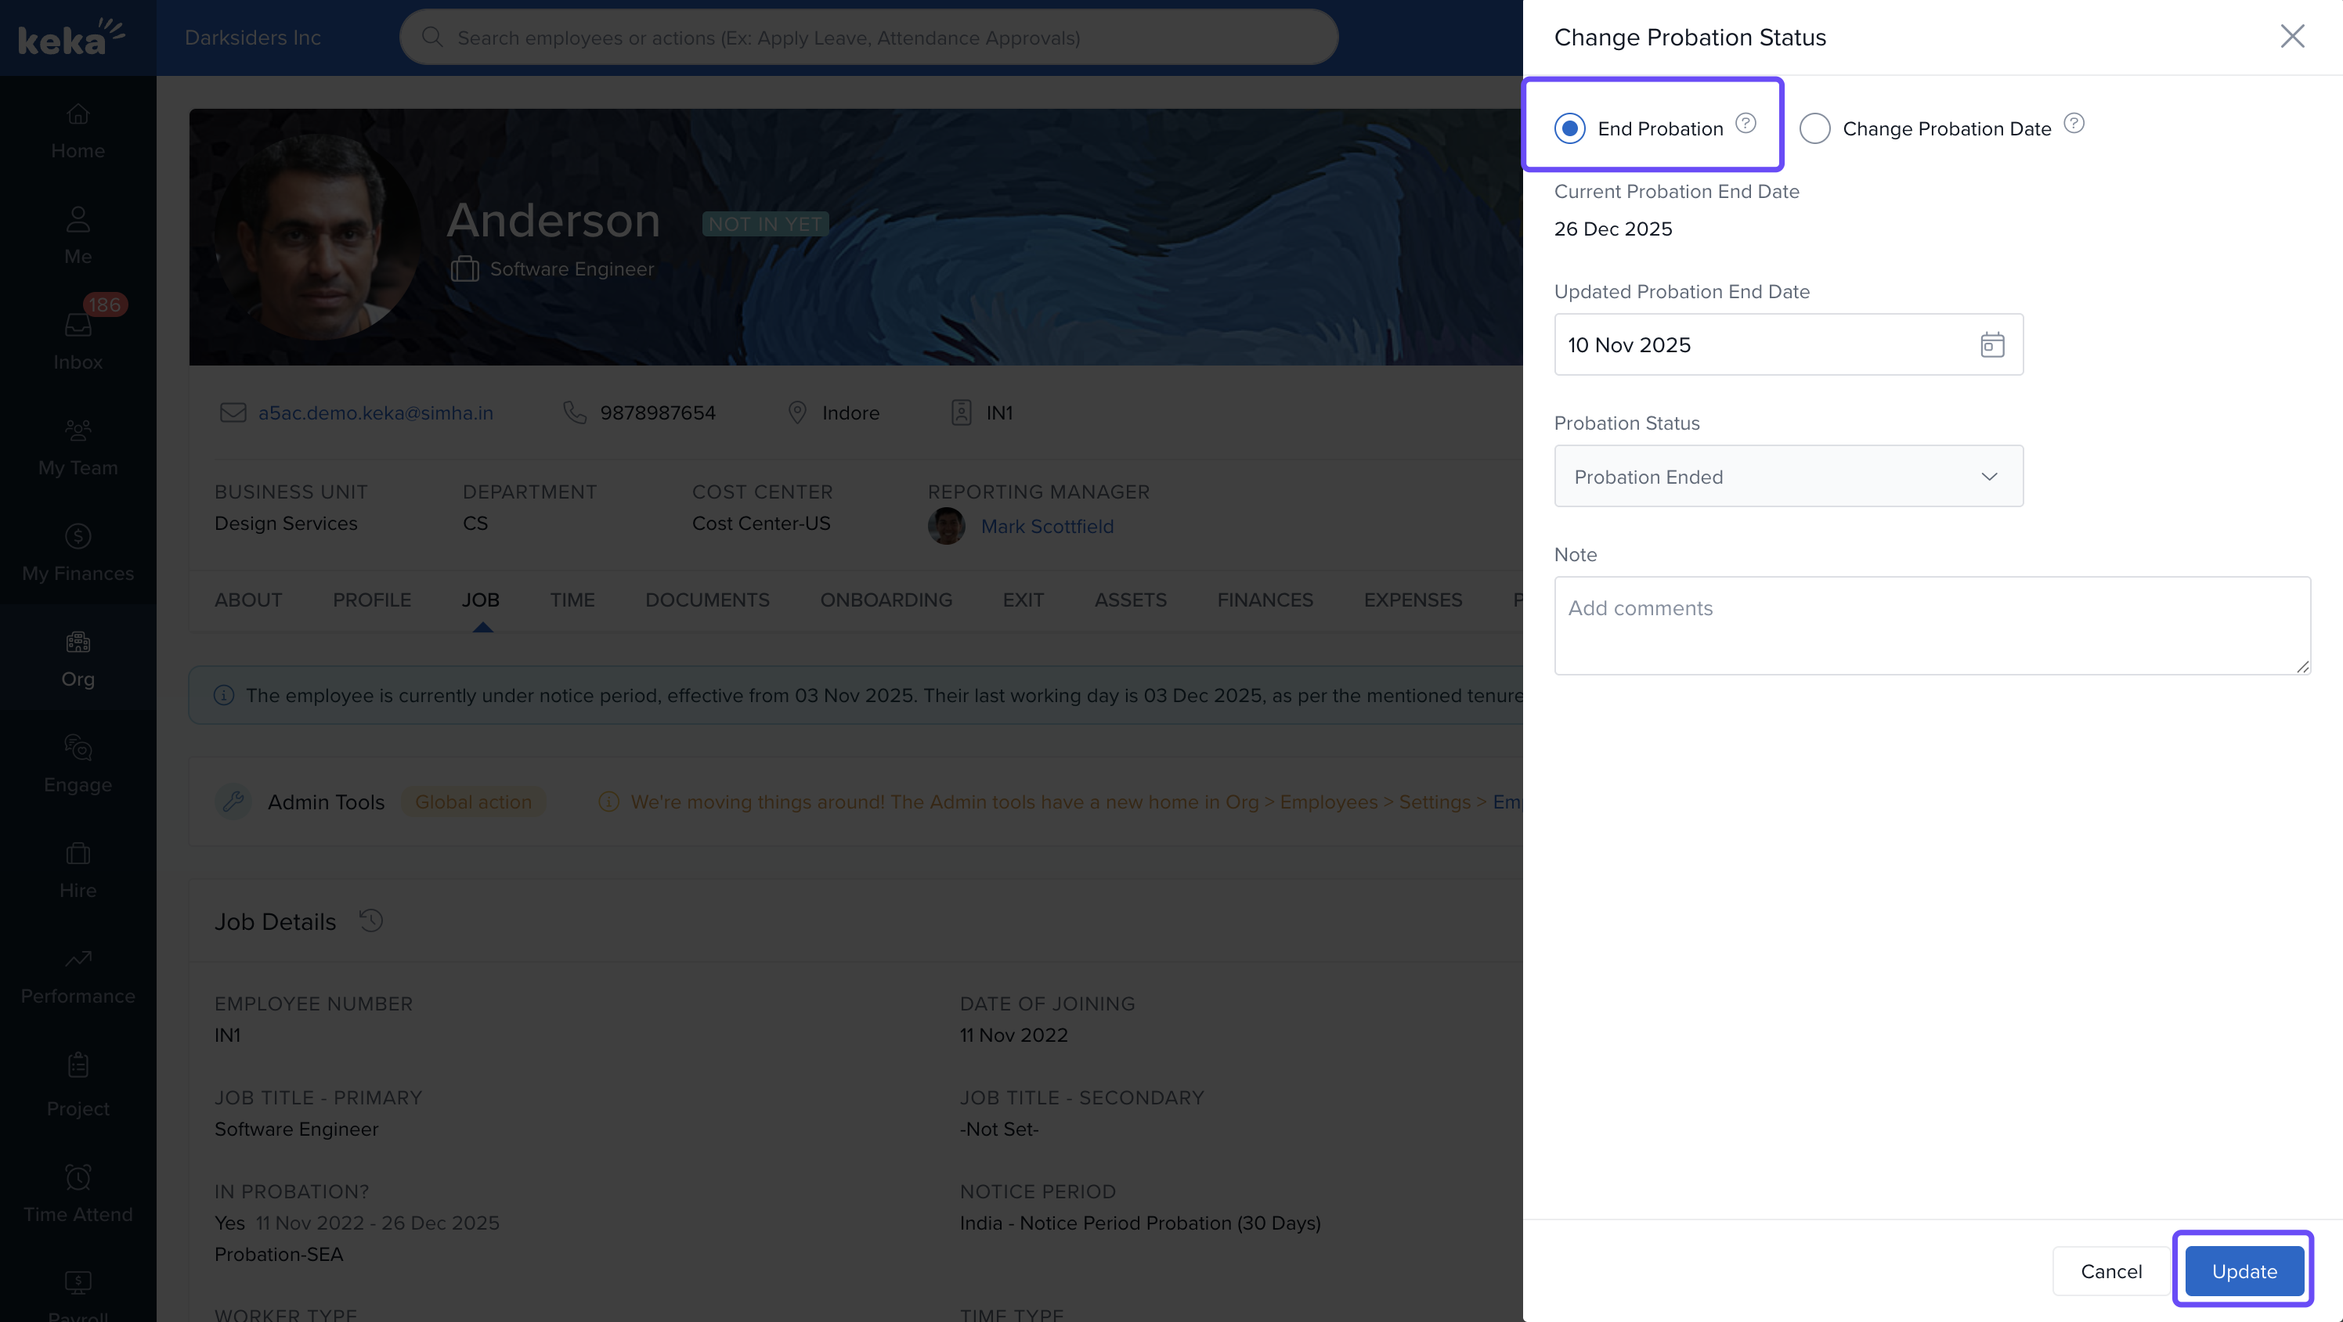
Task: Open the Engage sidebar module
Action: coord(78,764)
